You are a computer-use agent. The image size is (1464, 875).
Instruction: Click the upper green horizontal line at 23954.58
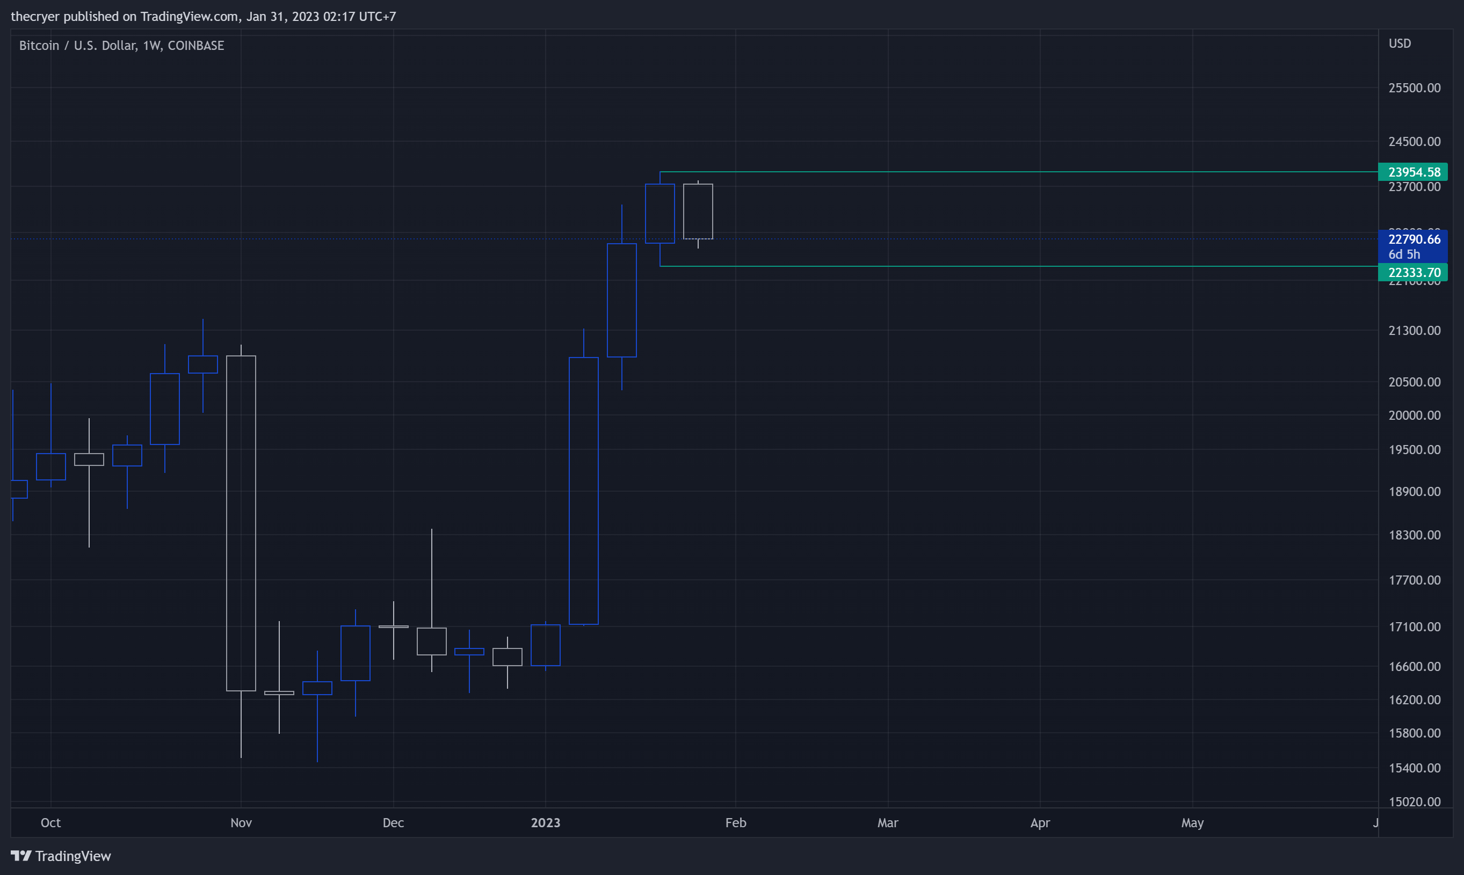(1019, 172)
